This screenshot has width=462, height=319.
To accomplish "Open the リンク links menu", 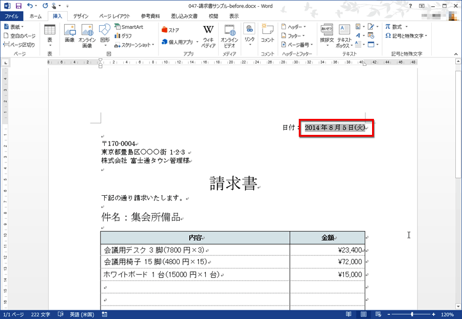I will tap(249, 35).
